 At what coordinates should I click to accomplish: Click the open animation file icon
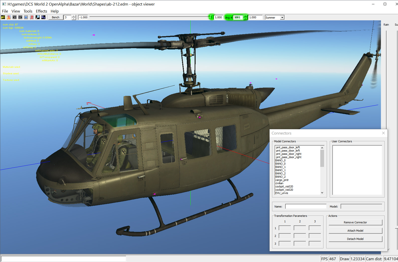(x=9, y=17)
